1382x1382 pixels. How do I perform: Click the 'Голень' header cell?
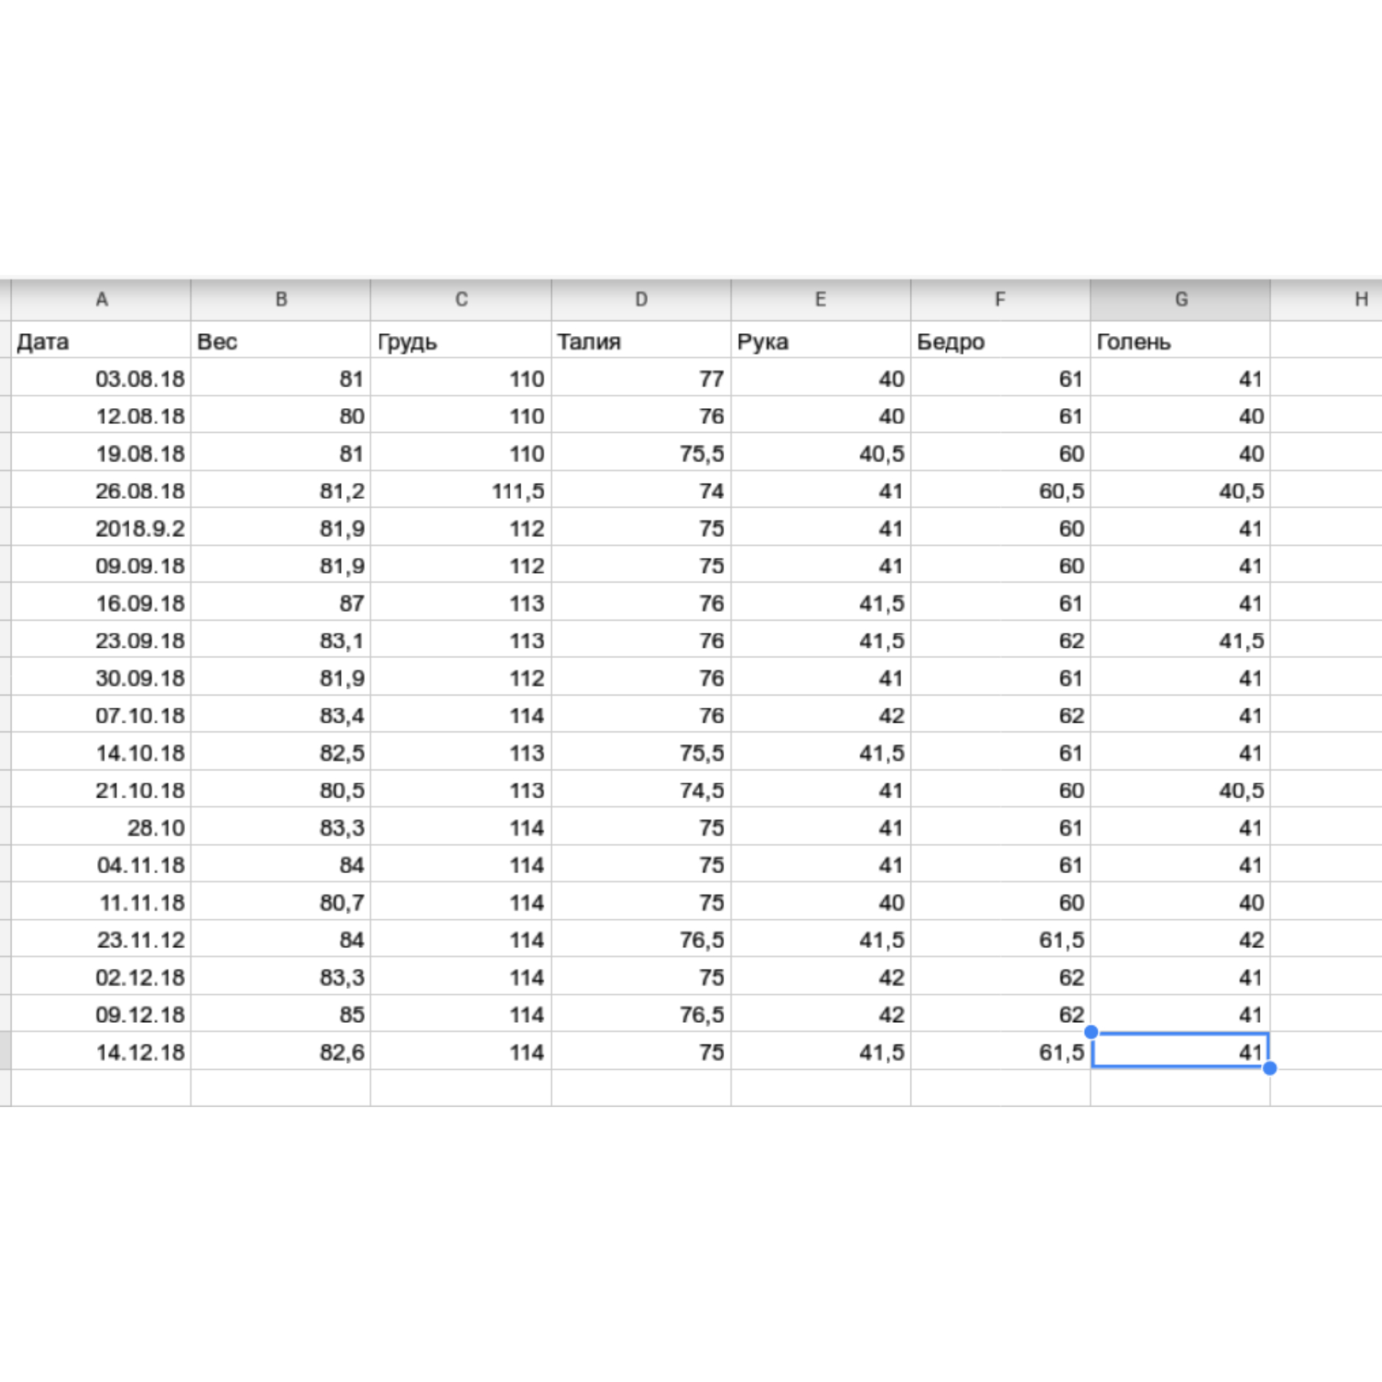click(x=1180, y=341)
